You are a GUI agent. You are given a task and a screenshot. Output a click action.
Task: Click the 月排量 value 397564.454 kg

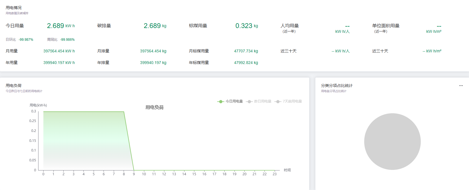pyautogui.click(x=153, y=51)
